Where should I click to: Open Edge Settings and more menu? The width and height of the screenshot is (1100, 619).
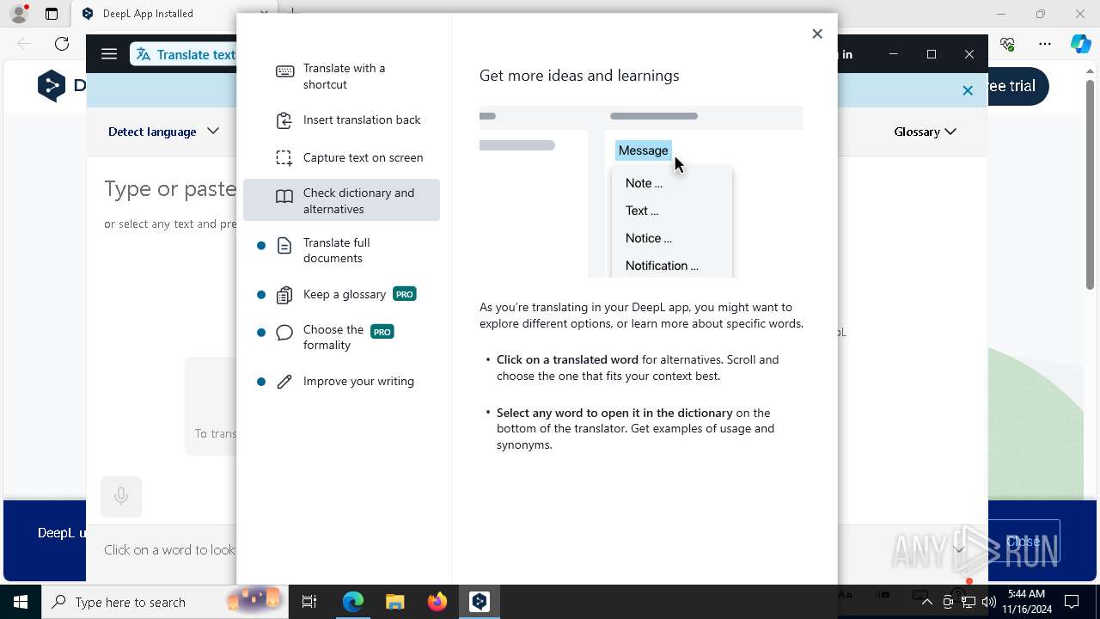(x=1045, y=44)
